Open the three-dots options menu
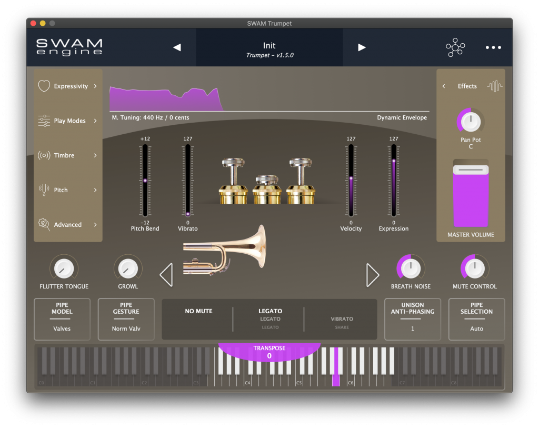The image size is (539, 428). [x=493, y=47]
